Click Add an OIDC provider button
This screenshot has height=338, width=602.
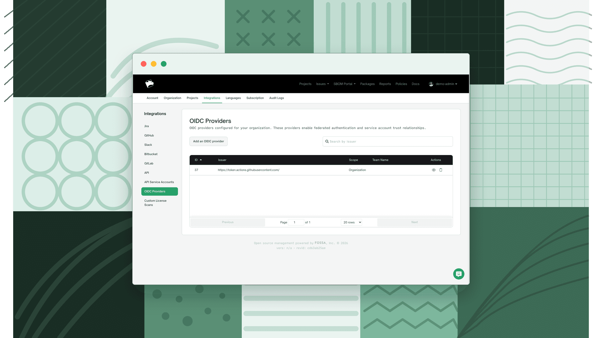pos(209,141)
